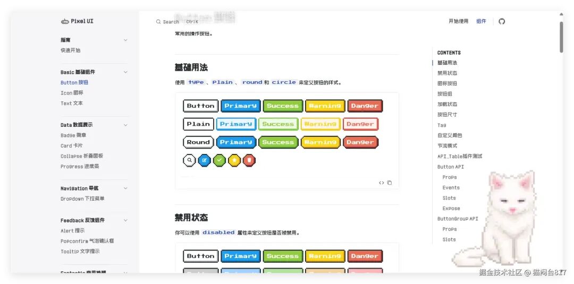Click the search field in header

coord(178,22)
